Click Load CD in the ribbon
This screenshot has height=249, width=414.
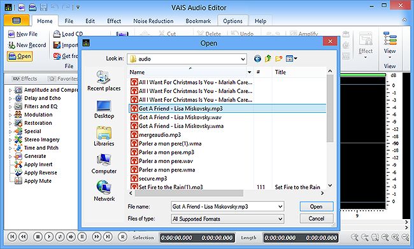coord(68,34)
